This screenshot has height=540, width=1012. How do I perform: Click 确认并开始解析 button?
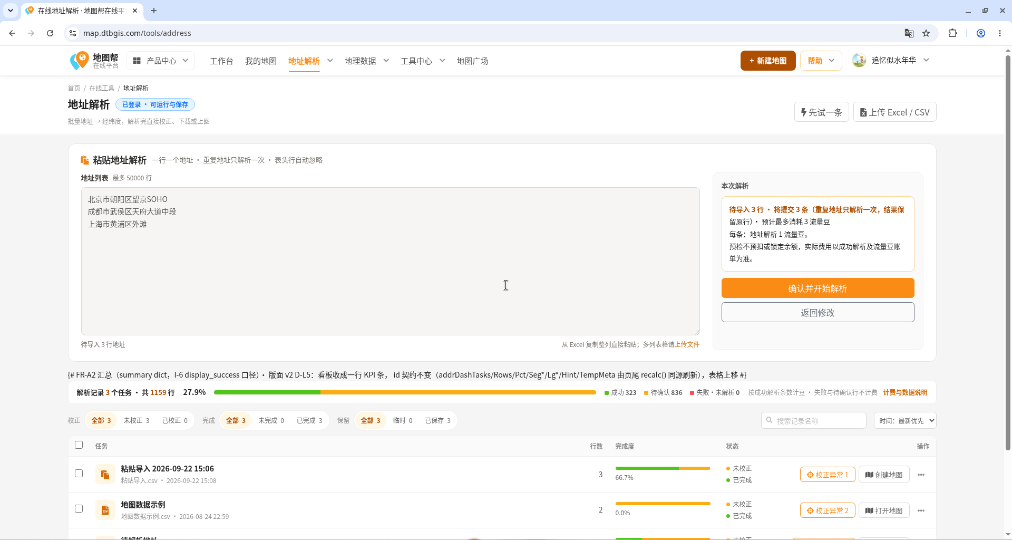coord(818,288)
